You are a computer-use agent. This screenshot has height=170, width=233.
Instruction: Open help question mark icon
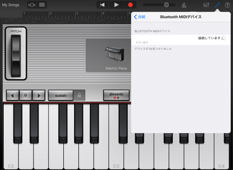[x=227, y=5]
